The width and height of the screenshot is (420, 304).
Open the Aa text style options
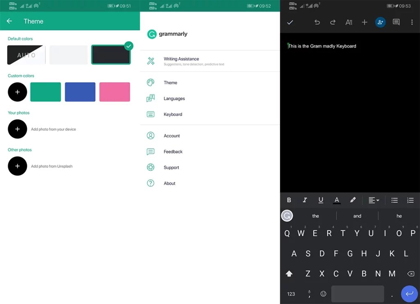click(x=349, y=22)
